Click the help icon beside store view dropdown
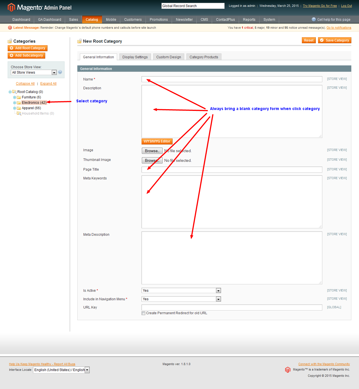This screenshot has height=389, width=359. coord(60,72)
